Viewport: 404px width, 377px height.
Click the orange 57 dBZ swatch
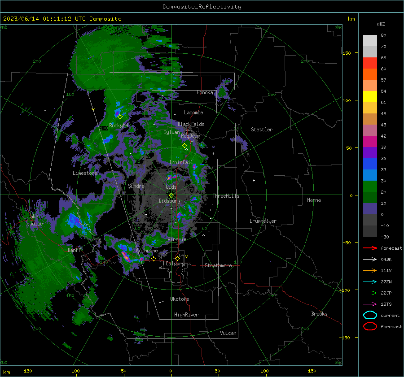370,74
